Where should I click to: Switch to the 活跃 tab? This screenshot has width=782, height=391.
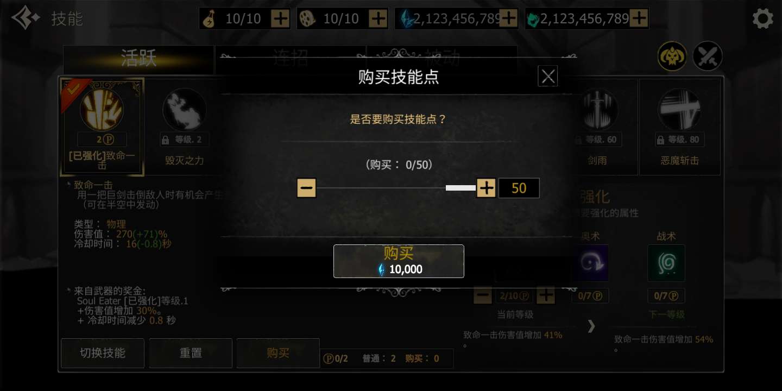click(x=138, y=59)
